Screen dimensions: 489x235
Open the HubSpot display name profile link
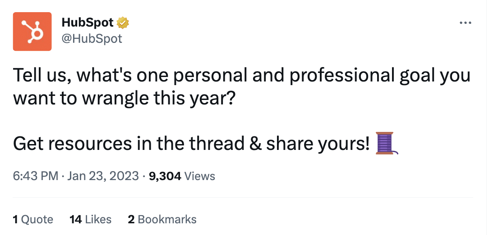click(88, 23)
